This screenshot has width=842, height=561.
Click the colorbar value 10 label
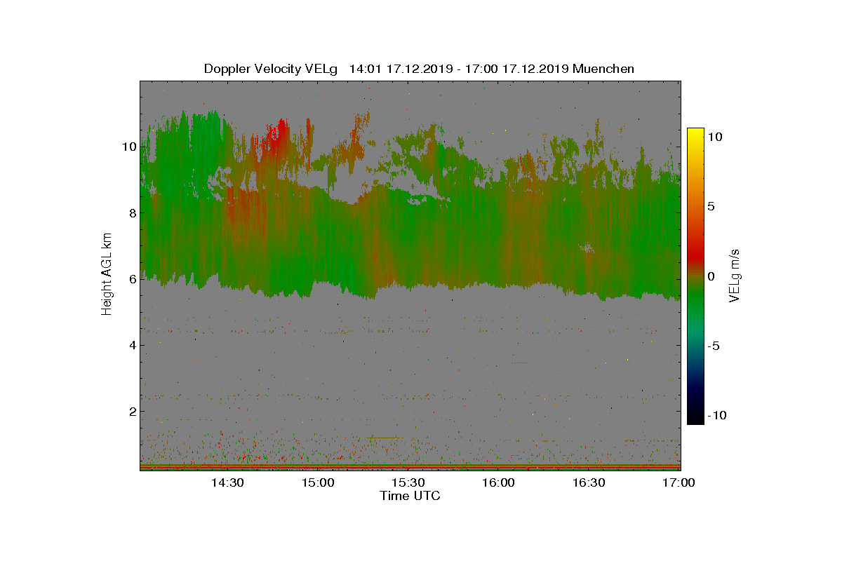(714, 137)
